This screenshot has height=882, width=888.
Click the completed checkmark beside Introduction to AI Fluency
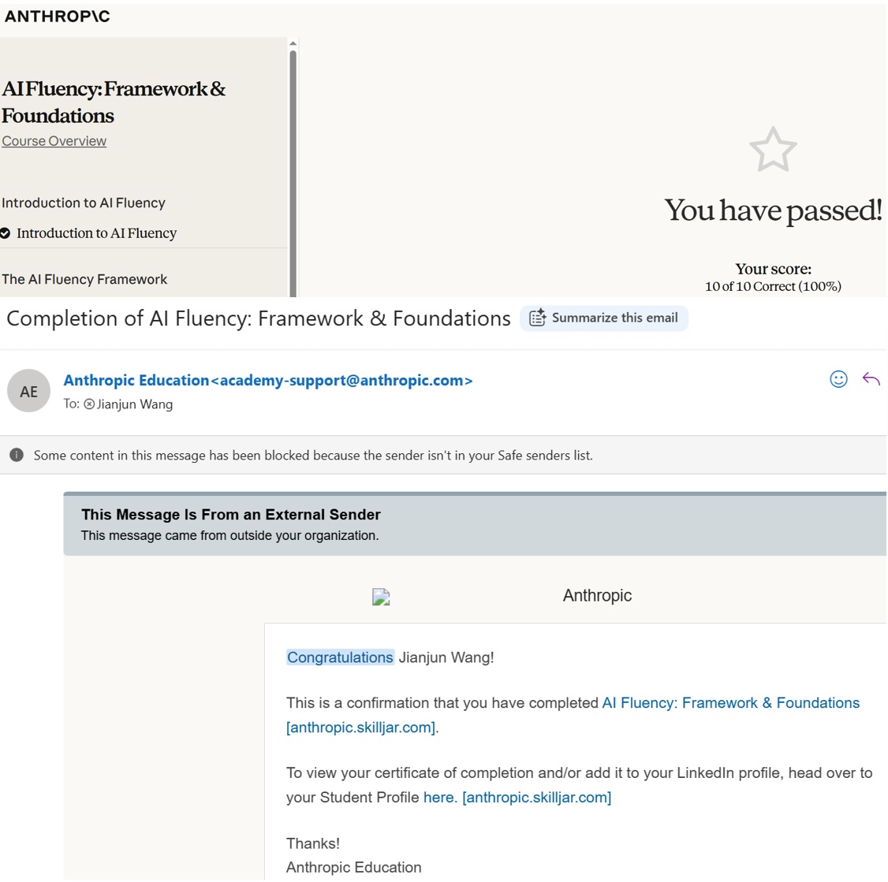pos(5,233)
